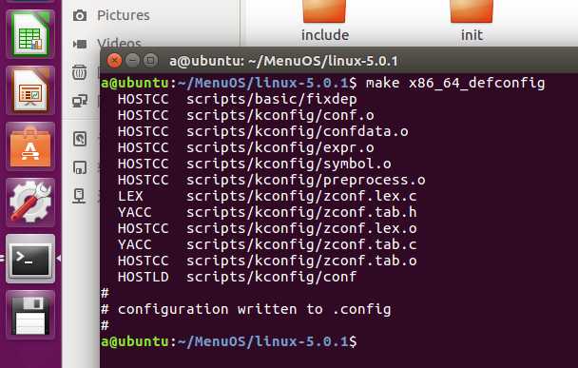Open System Settings gear and wrench icon
This screenshot has width=578, height=368.
pos(30,203)
